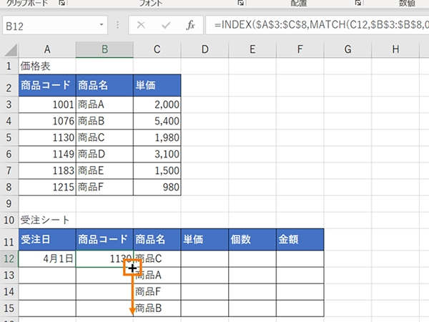This screenshot has width=429, height=322.
Task: Select the price cell 3,100
Action: point(157,154)
